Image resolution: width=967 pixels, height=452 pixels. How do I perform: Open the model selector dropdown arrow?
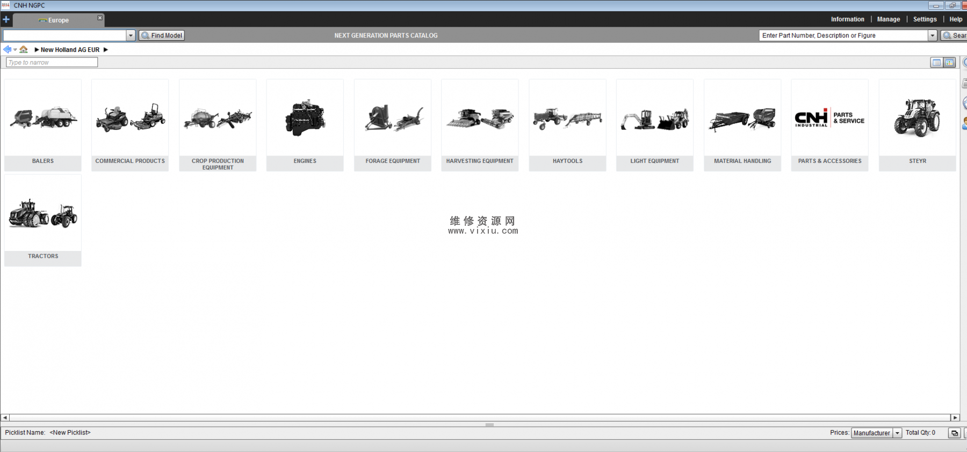[x=131, y=35]
